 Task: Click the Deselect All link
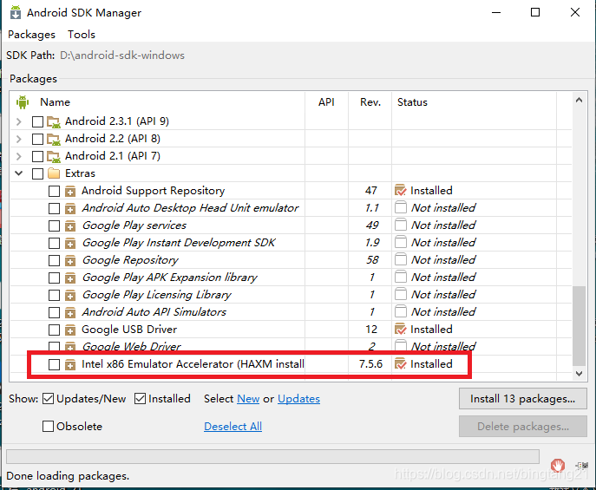[x=233, y=427]
